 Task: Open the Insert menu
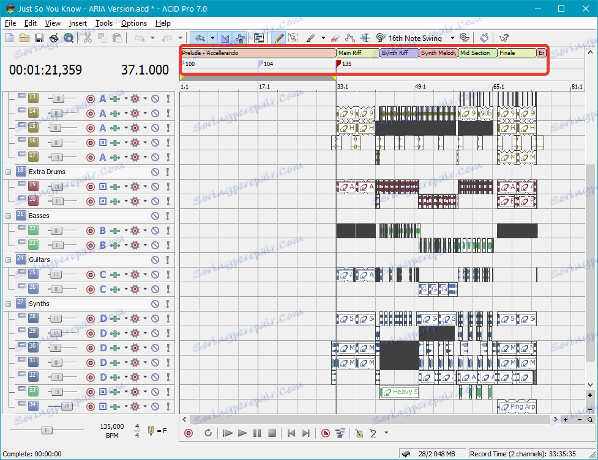[x=78, y=23]
